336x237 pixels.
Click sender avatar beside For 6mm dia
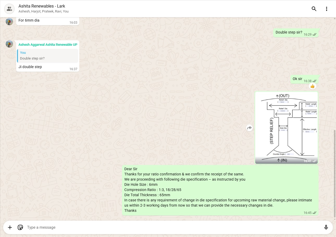(x=9, y=22)
